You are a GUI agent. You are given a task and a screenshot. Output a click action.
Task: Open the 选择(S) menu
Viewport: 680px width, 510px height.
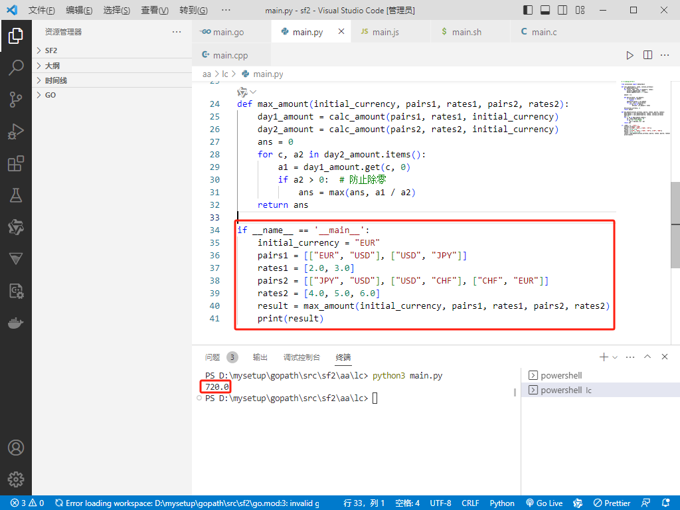[x=116, y=10]
